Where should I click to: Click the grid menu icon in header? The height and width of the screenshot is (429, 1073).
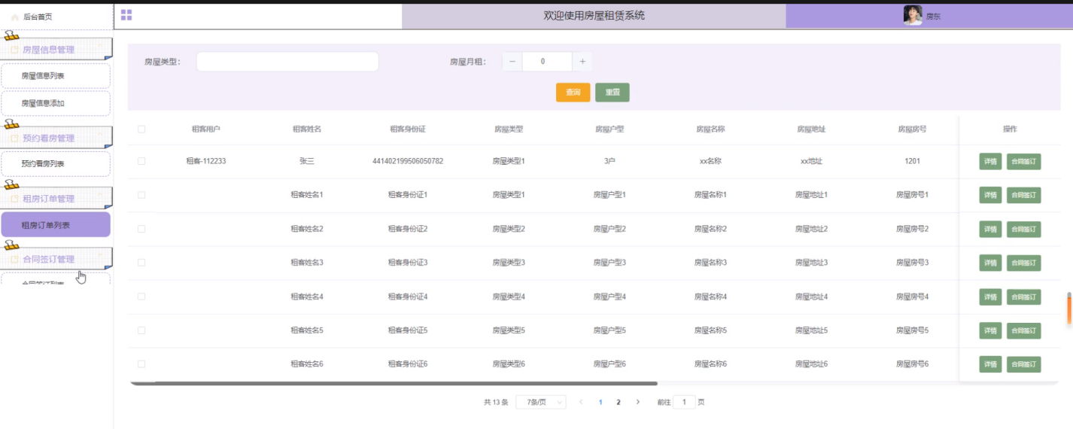pos(126,15)
